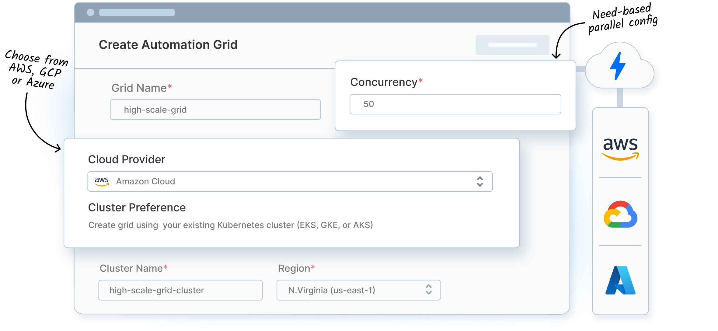Screen dimensions: 718x331
Task: Click the AWS logo inside the Cloud Provider field
Action: pos(102,181)
